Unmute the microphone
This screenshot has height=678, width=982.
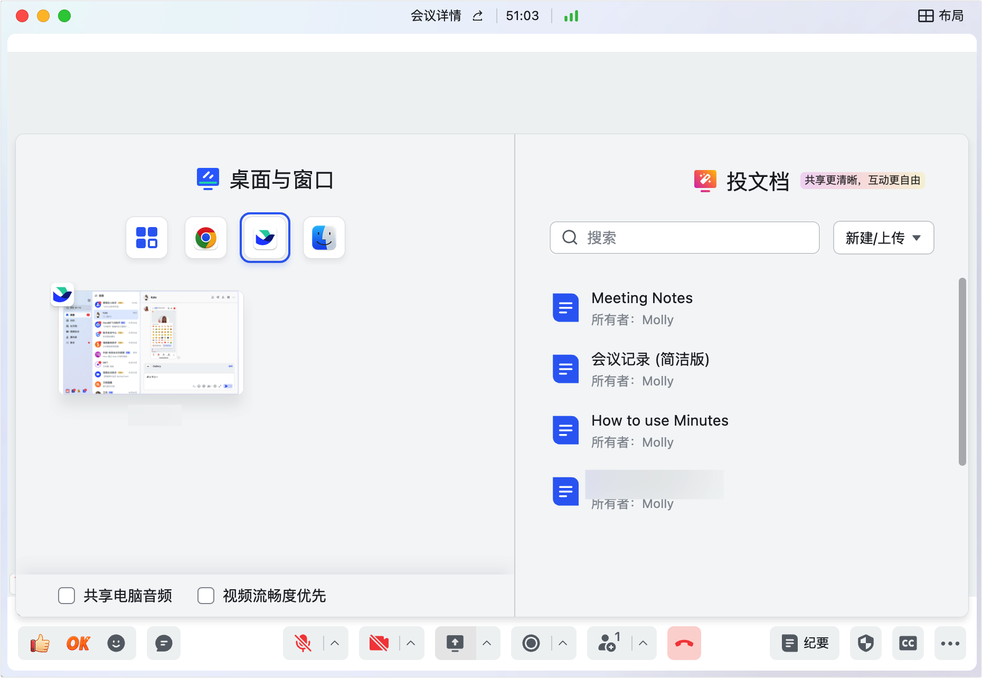pos(303,643)
